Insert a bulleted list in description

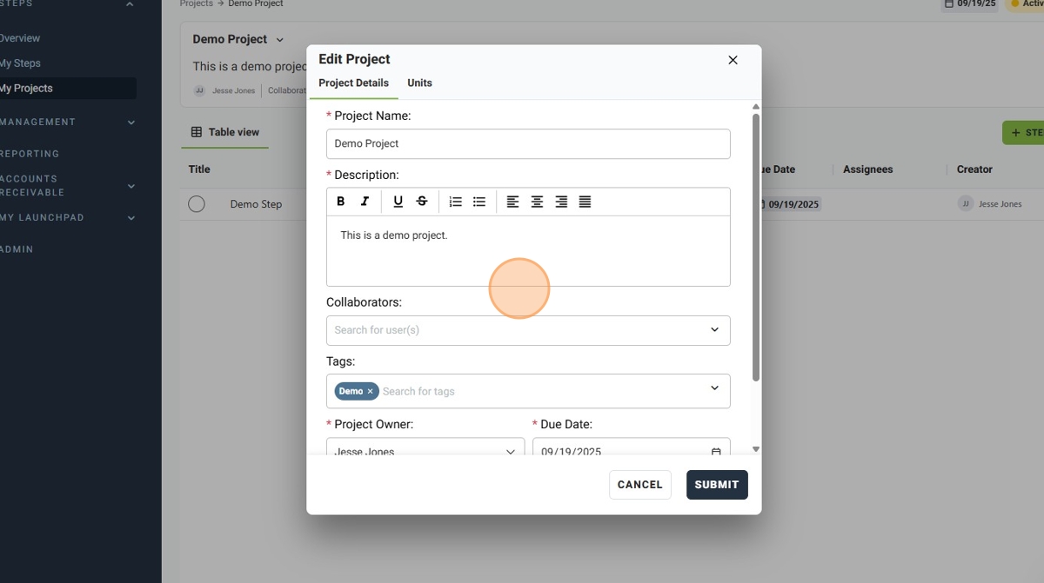point(479,202)
